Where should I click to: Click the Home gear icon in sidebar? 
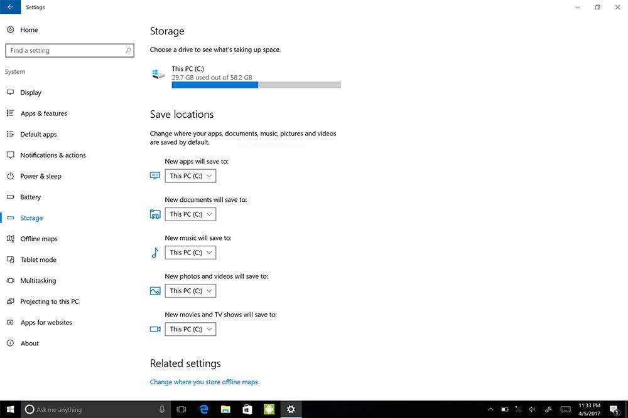point(10,30)
